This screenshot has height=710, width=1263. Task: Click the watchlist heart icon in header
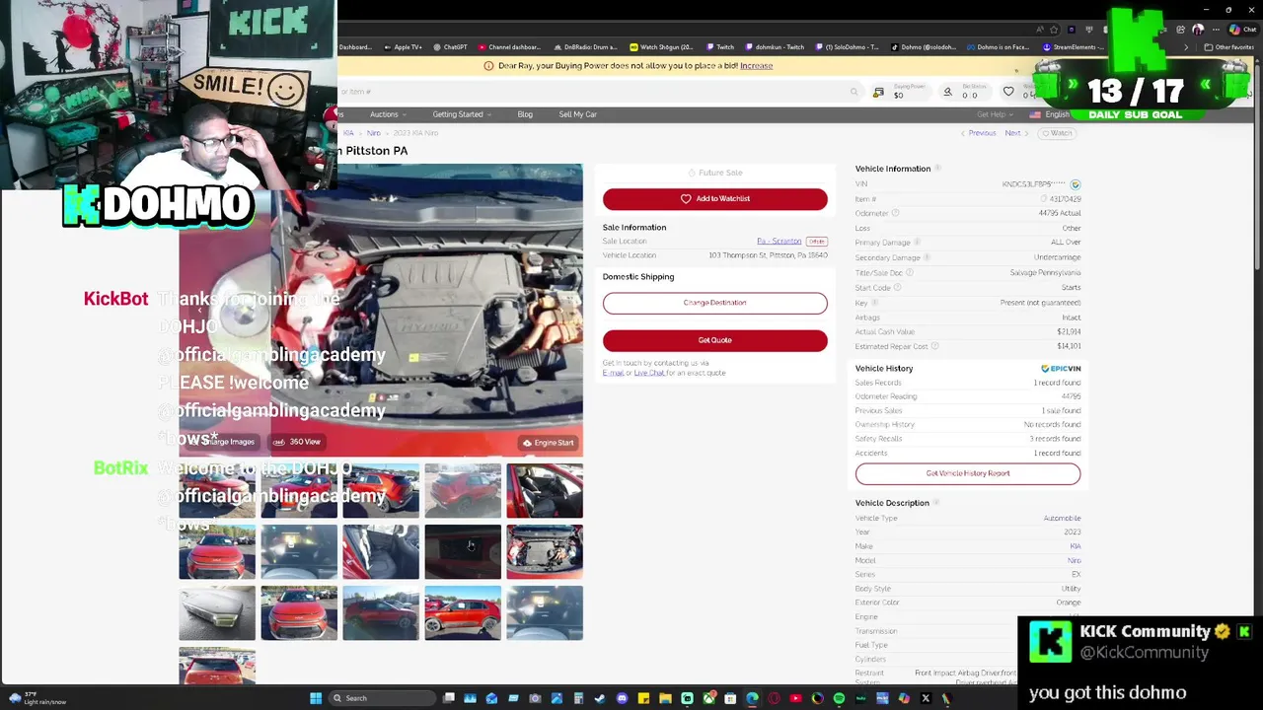(1008, 92)
